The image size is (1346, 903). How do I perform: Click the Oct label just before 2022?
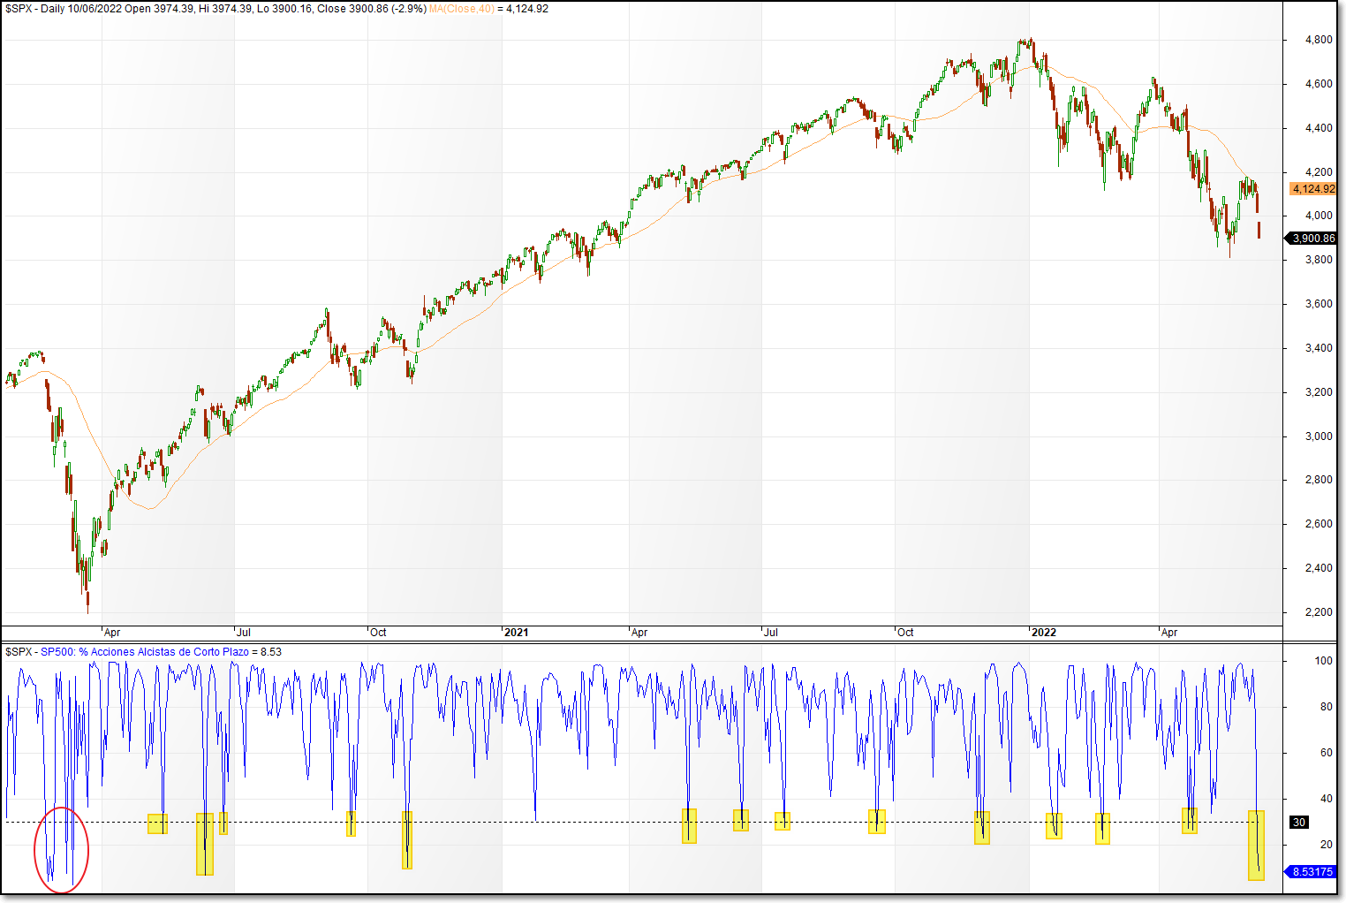pyautogui.click(x=905, y=633)
